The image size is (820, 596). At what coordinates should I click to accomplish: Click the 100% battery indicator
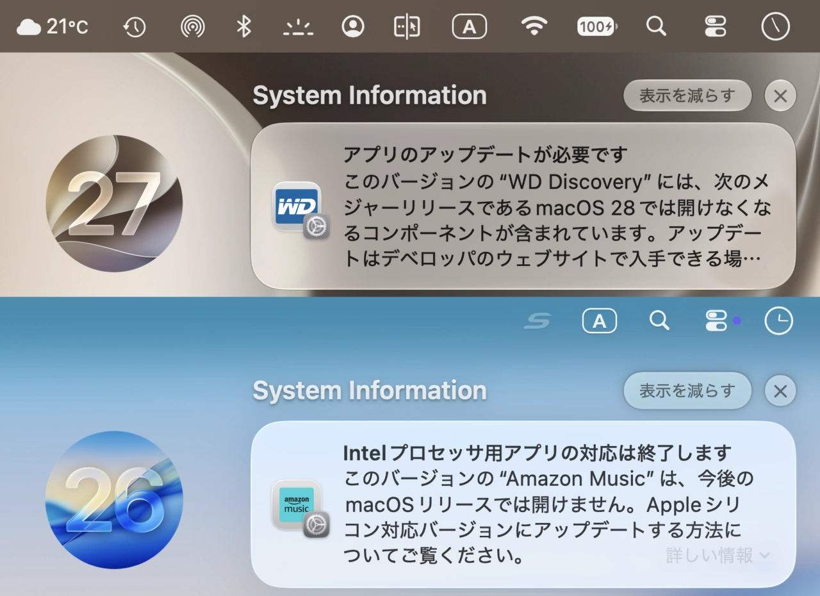pyautogui.click(x=596, y=27)
